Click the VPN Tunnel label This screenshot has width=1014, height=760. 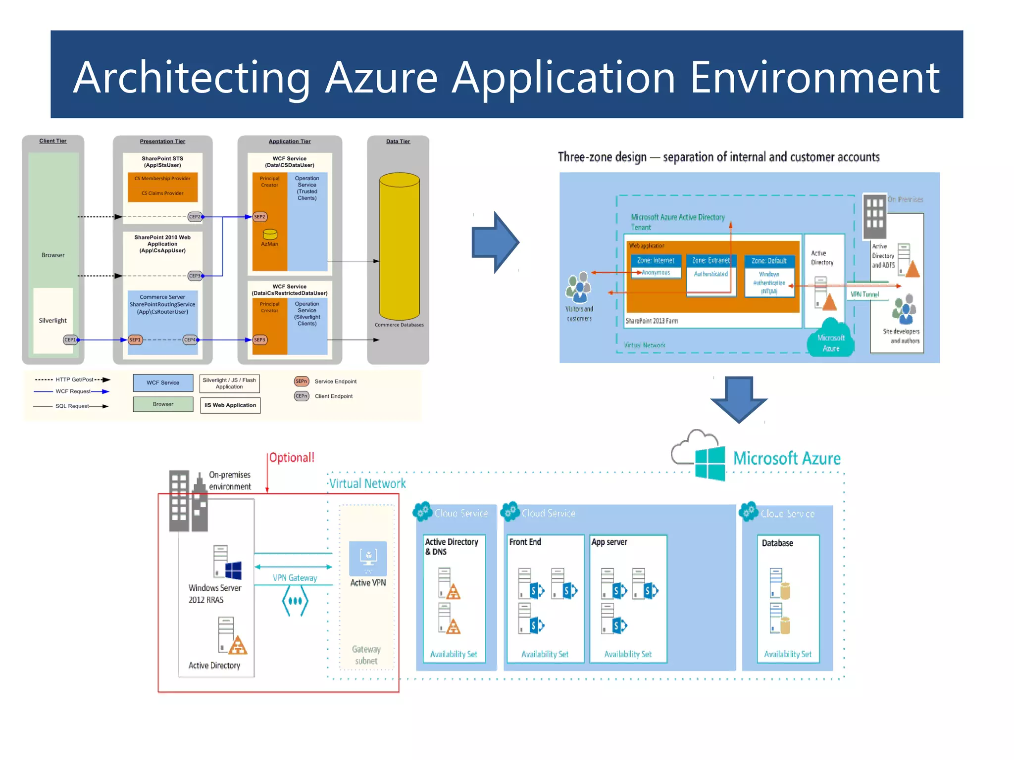pos(864,294)
